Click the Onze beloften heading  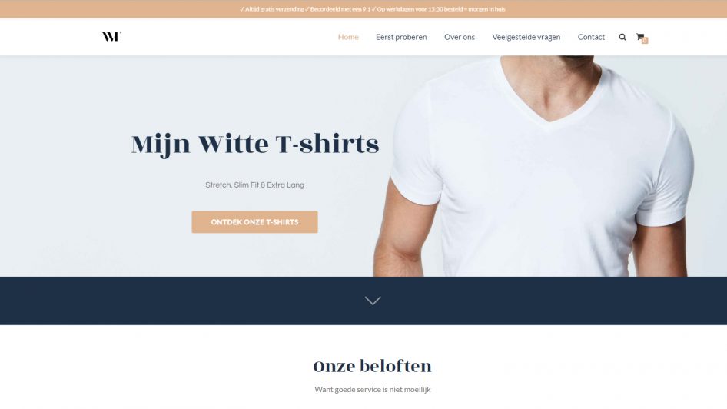coord(372,366)
